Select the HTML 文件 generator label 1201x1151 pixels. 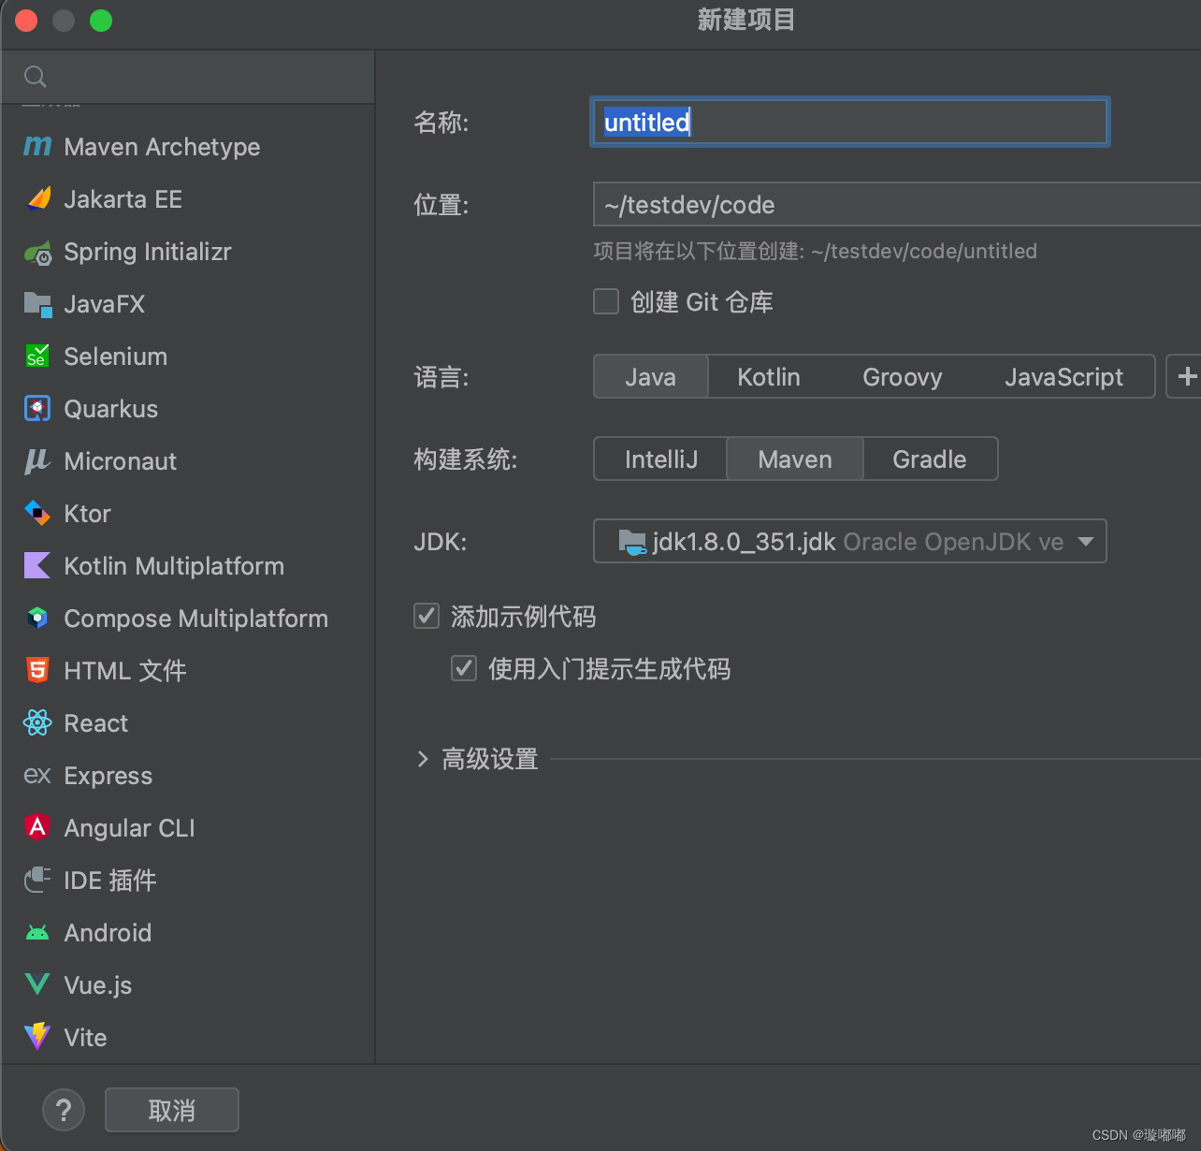pyautogui.click(x=125, y=670)
